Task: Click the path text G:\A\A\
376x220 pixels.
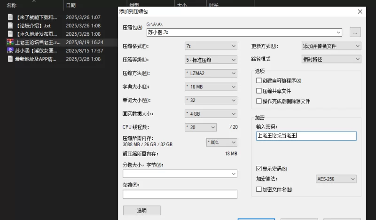Action: [155, 24]
